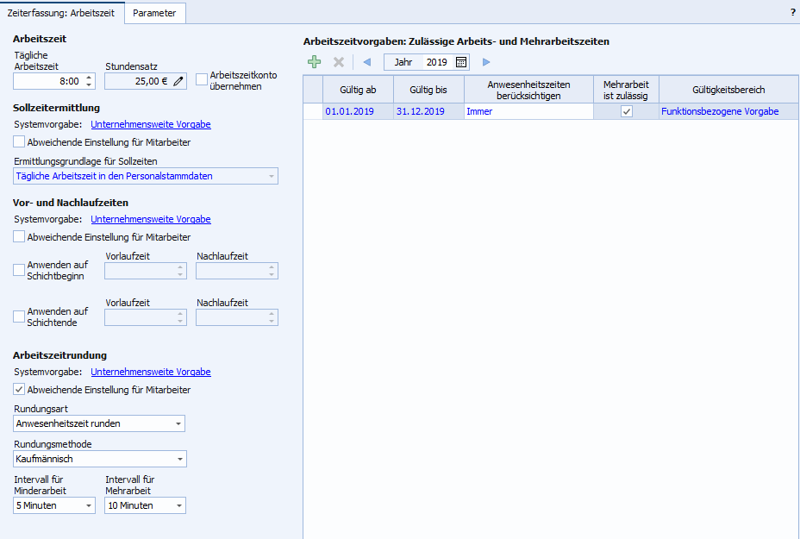800x539 pixels.
Task: Switch to the Parameter tab
Action: (x=154, y=13)
